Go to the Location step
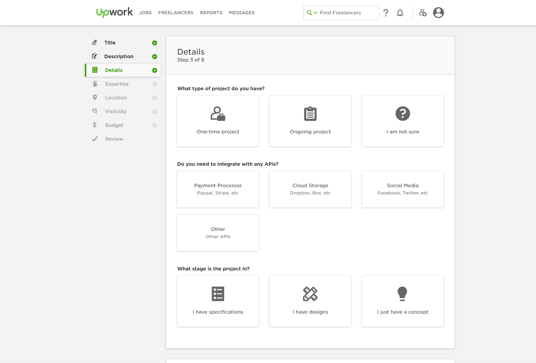Screen dimensions: 536x363 tap(123, 97)
